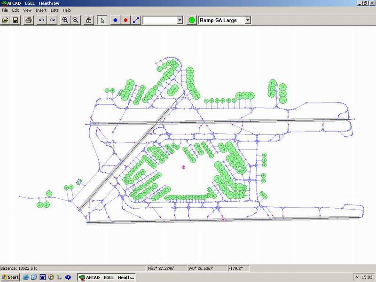
Task: Open the Ramp GA Large dropdown
Action: coord(248,20)
